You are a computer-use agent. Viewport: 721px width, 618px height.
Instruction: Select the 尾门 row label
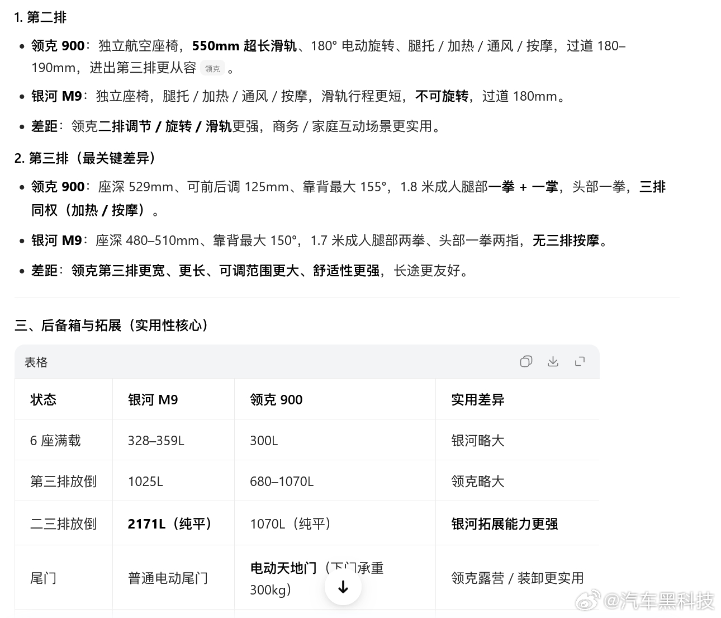(43, 578)
